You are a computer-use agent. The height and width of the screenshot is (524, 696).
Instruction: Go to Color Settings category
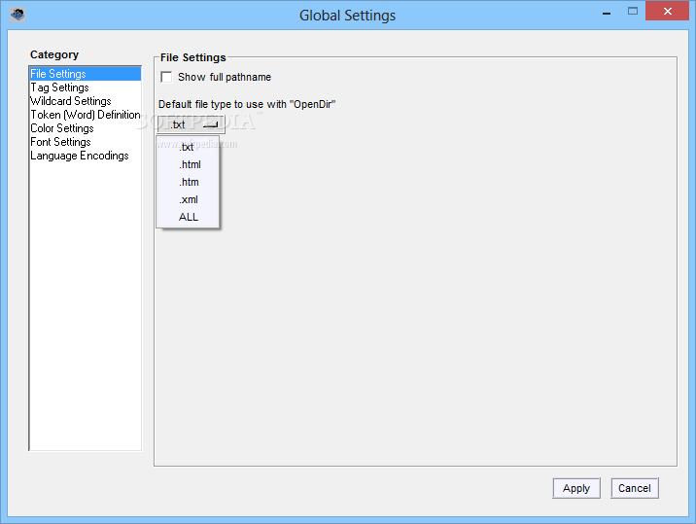[86, 128]
